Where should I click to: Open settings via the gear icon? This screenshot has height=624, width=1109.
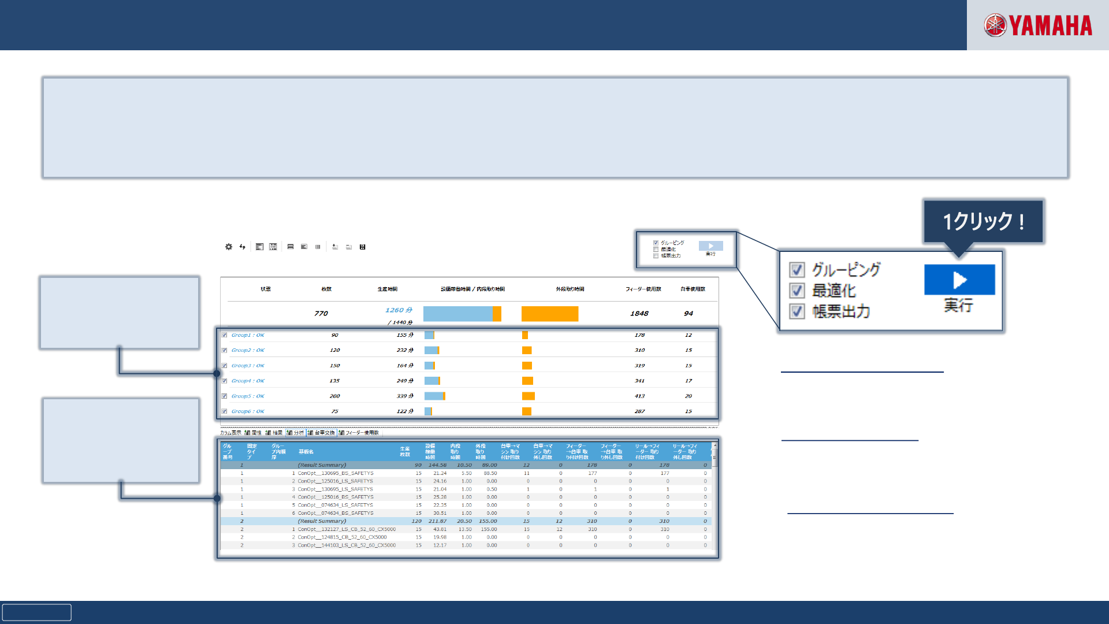[x=229, y=247]
